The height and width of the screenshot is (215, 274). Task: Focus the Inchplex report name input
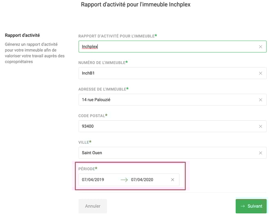(x=164, y=47)
